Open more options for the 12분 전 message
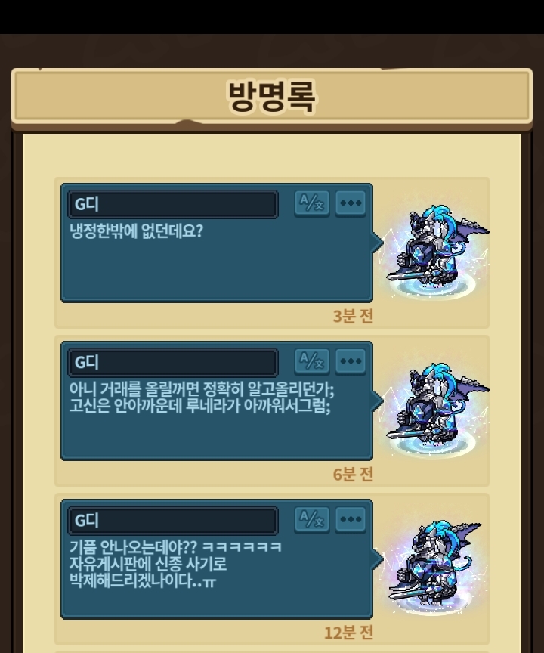Viewport: 544px width, 653px height. 351,520
